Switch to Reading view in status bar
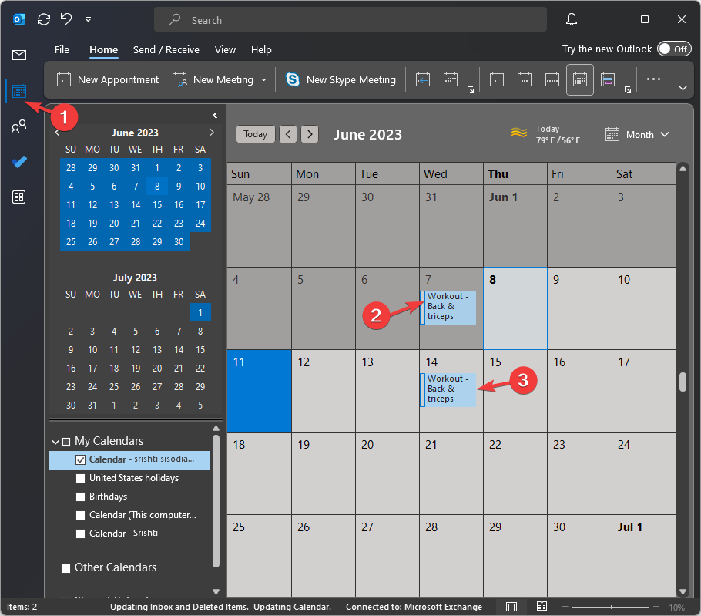The width and height of the screenshot is (701, 616). 542,607
